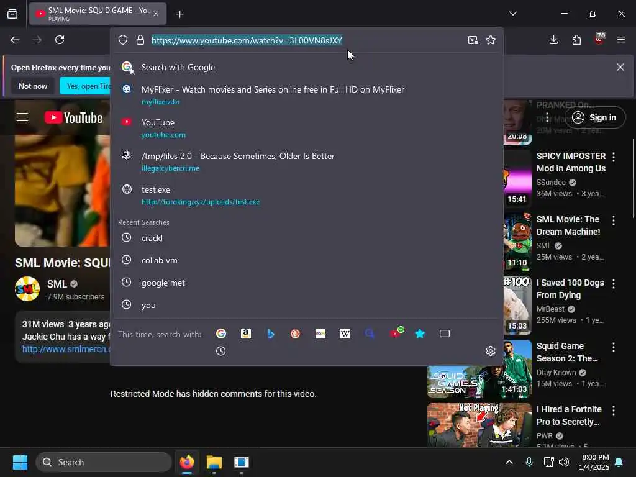Open the extensions puzzle-piece menu
Image resolution: width=636 pixels, height=477 pixels.
(576, 40)
